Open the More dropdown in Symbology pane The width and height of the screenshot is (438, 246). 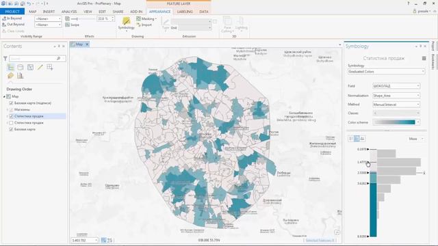(416, 139)
